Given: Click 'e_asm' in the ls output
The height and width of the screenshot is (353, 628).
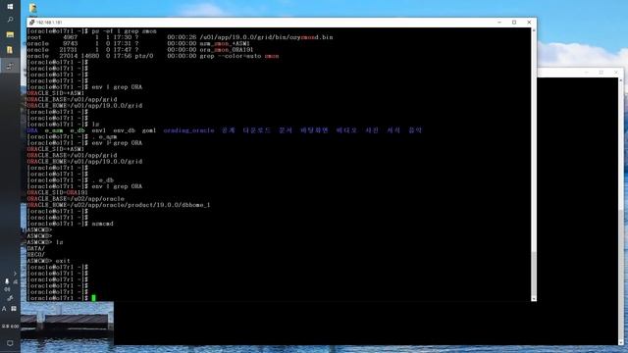Looking at the screenshot, I should (54, 130).
